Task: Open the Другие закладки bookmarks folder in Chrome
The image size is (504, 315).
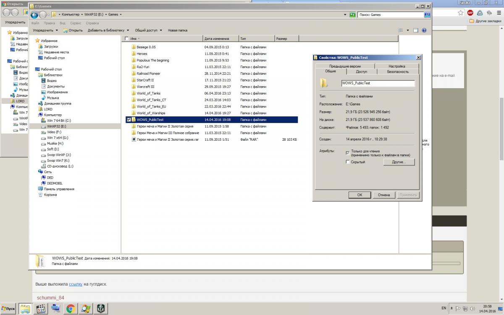Action: click(x=485, y=21)
